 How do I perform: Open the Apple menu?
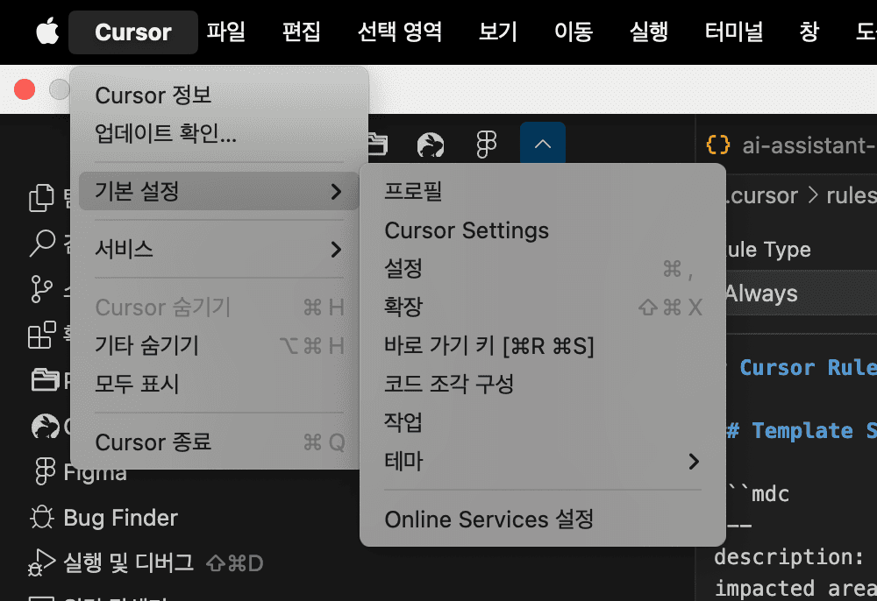(x=47, y=32)
